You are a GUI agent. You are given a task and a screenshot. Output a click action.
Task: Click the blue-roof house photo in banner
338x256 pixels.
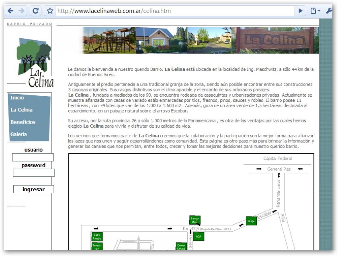point(162,40)
